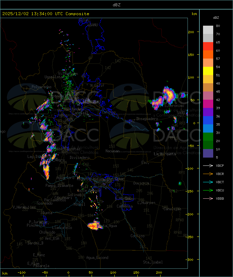Image resolution: width=233 pixels, height=277 pixels.
Task: Click the dBZ heading above the color scale
Action: (x=216, y=18)
